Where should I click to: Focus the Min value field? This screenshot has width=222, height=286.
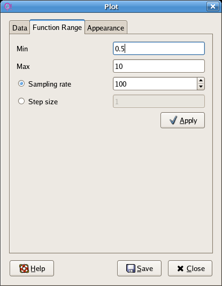click(159, 49)
